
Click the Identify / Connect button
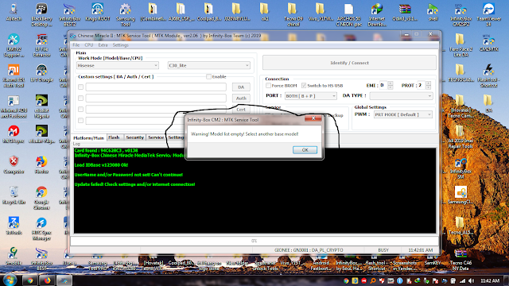pyautogui.click(x=349, y=63)
